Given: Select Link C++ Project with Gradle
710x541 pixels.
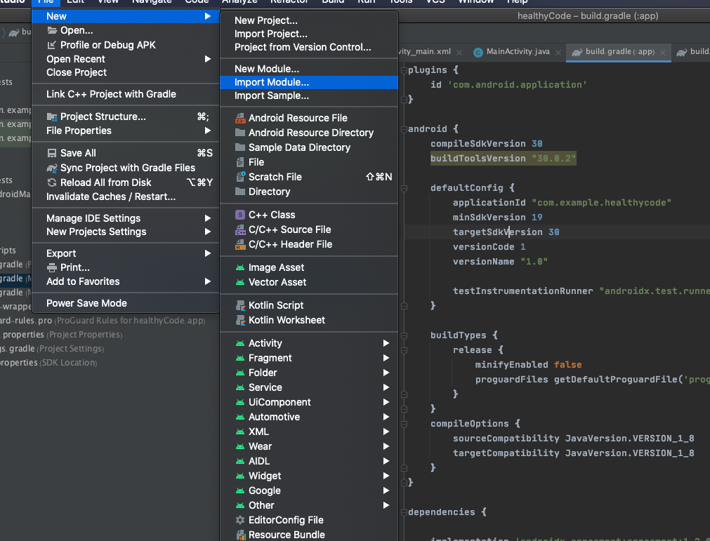Looking at the screenshot, I should 126,94.
